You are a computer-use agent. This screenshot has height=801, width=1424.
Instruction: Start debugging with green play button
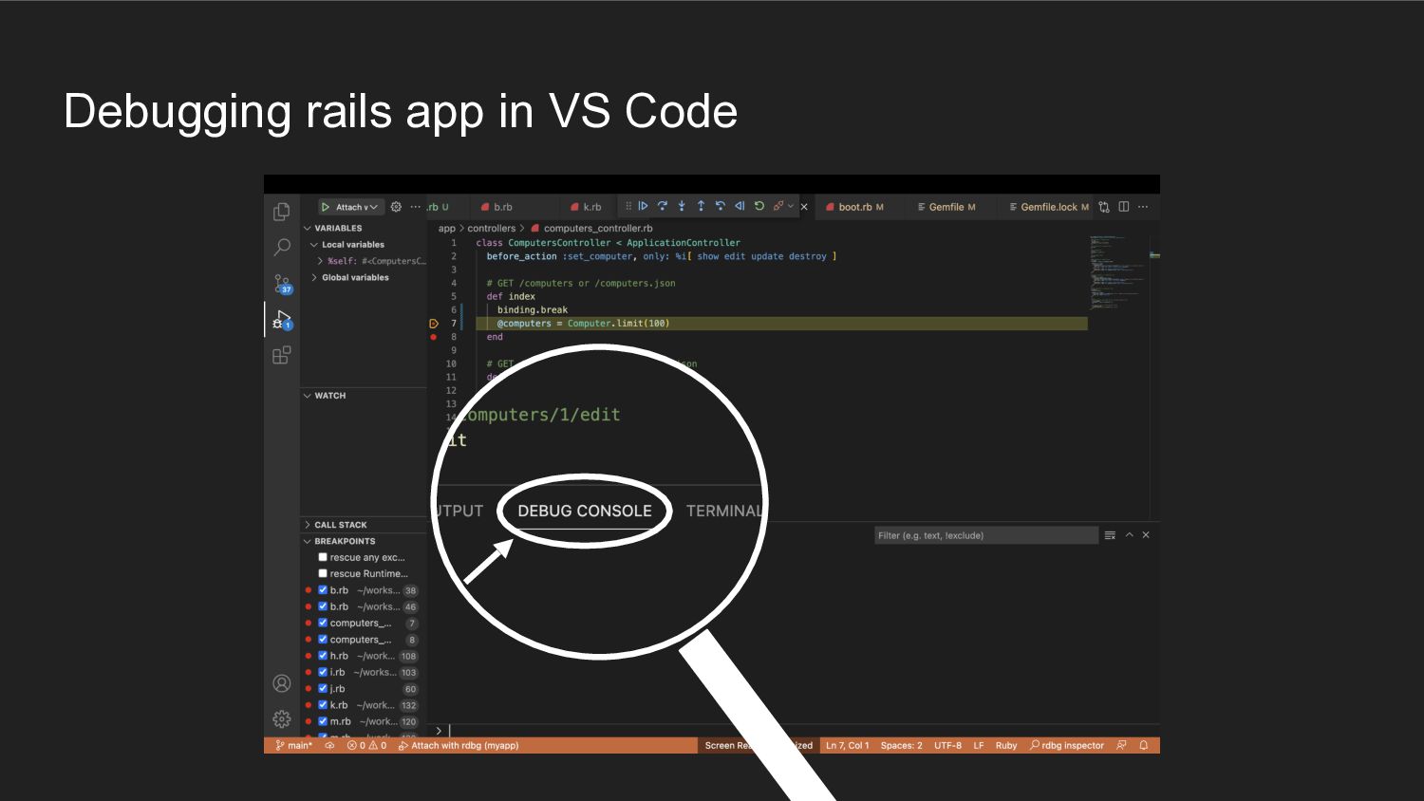[325, 207]
